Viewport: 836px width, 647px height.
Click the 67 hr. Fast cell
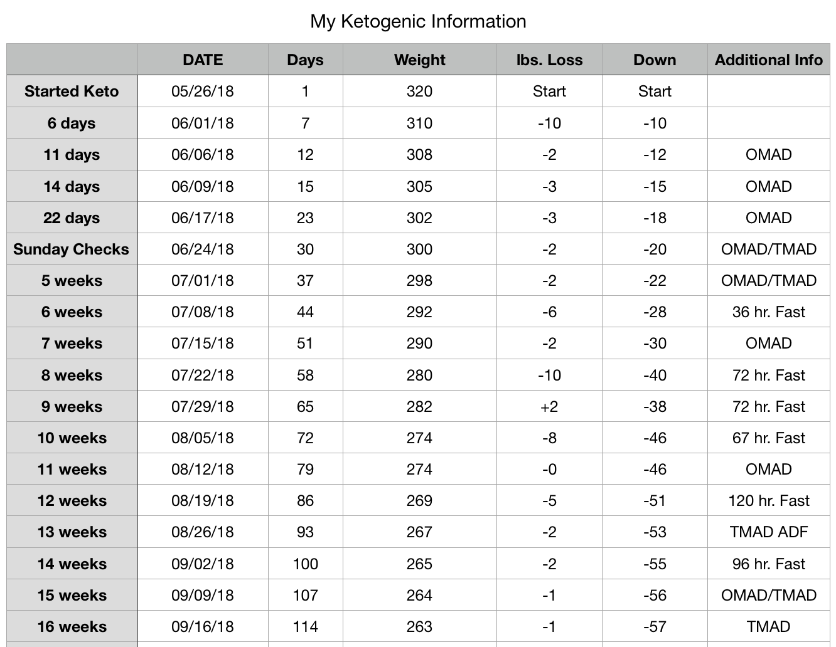[769, 438]
